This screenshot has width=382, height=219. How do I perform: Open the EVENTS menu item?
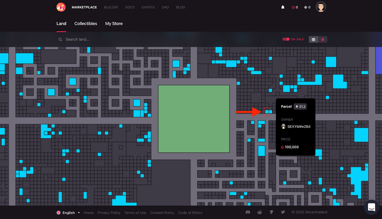tap(148, 7)
